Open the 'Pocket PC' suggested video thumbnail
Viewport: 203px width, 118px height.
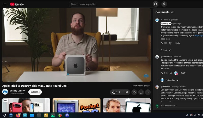(77, 105)
